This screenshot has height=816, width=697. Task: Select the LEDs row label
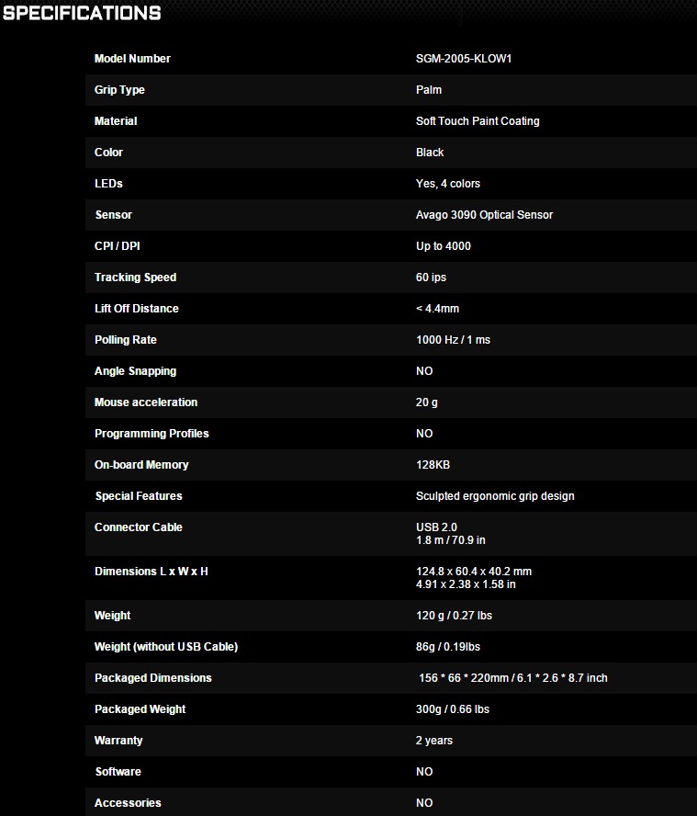(x=108, y=184)
